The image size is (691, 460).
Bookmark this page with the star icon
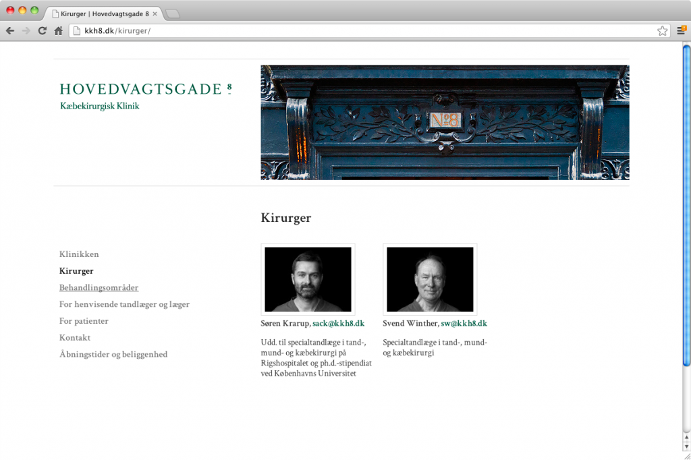[662, 31]
